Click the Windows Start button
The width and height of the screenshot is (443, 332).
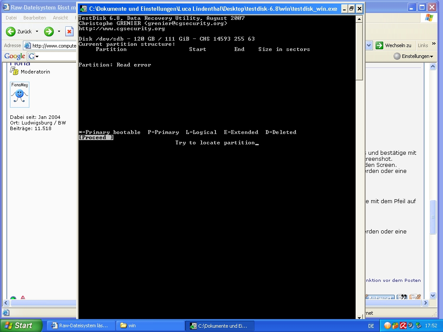pos(21,326)
